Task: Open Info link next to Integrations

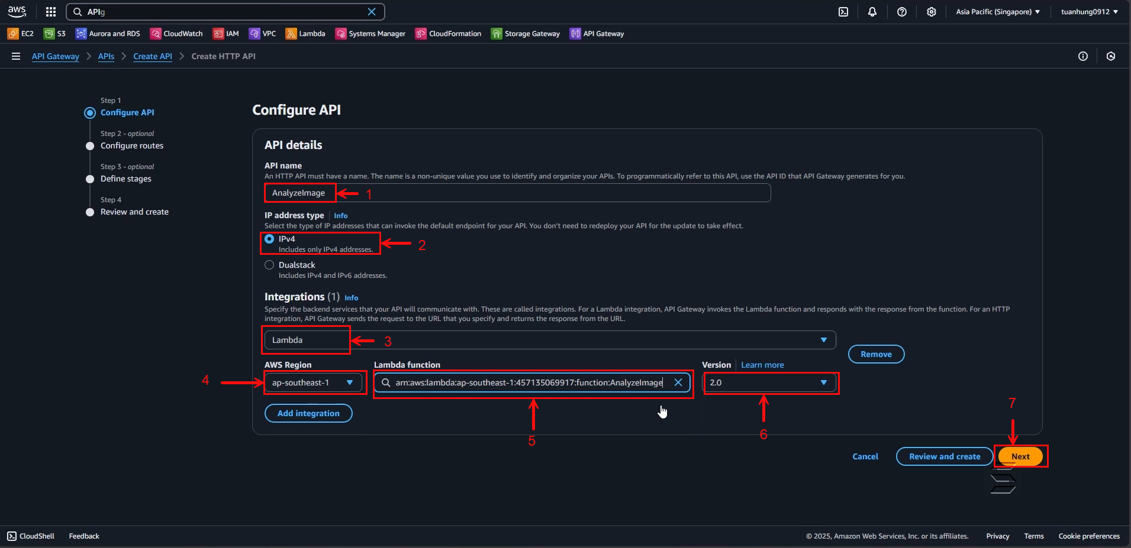Action: tap(352, 298)
